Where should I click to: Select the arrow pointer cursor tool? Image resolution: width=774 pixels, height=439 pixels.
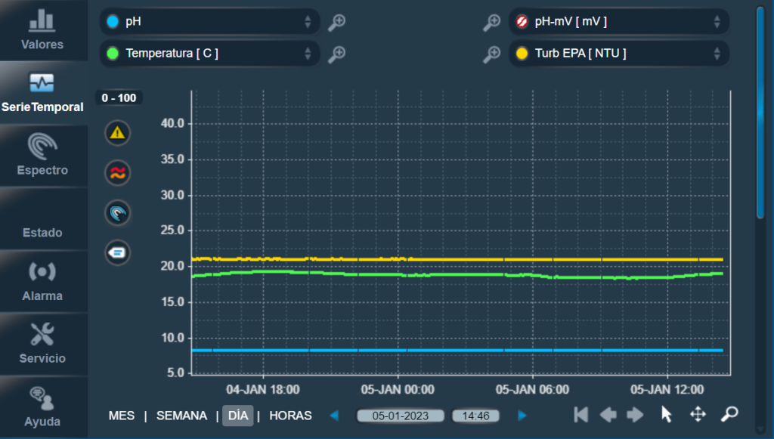tap(666, 414)
